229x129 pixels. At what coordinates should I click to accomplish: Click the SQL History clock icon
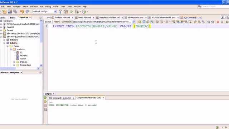pyautogui.click(x=148, y=22)
